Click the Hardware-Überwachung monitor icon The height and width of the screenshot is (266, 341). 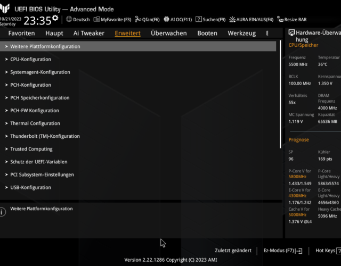point(291,33)
